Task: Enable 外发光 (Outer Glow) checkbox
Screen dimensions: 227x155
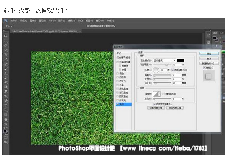Action: [x=118, y=100]
